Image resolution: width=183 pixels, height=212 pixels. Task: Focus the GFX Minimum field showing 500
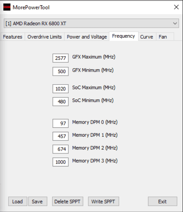click(61, 71)
